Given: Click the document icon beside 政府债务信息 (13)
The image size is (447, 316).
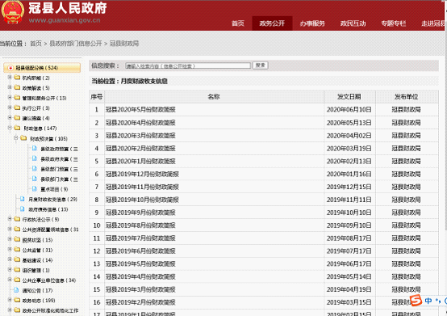Looking at the screenshot, I should [23, 209].
